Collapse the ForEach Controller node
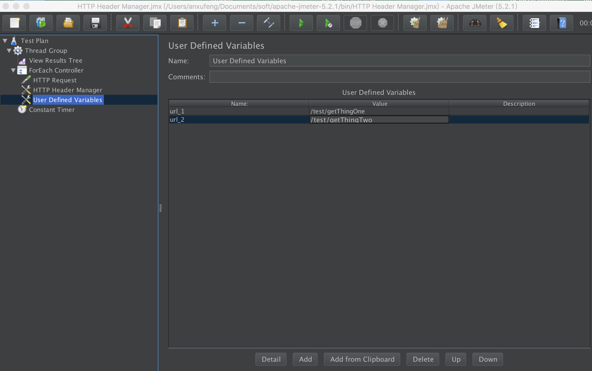 (x=13, y=70)
